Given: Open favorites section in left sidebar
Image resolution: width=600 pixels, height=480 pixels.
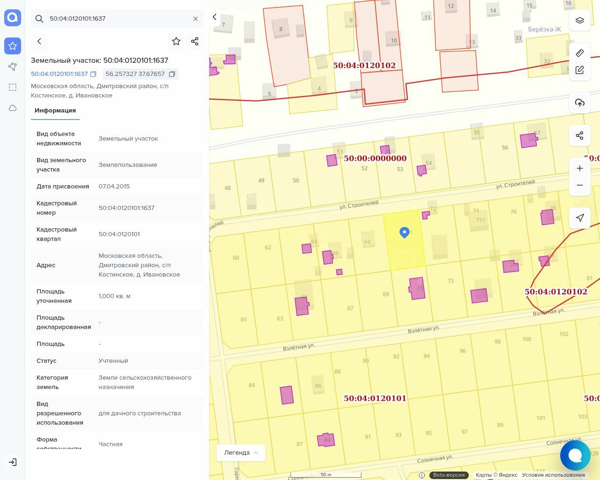Looking at the screenshot, I should coord(13,46).
